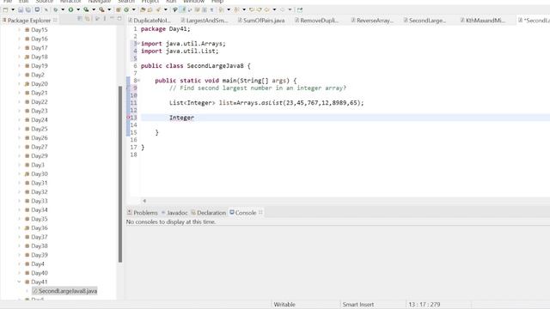Viewport: 550px width, 309px height.
Task: Toggle the breadcrumb toolbar button
Action: [174, 9]
